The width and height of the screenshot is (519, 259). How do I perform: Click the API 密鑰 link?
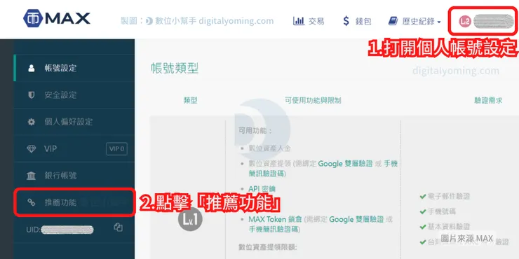262,189
